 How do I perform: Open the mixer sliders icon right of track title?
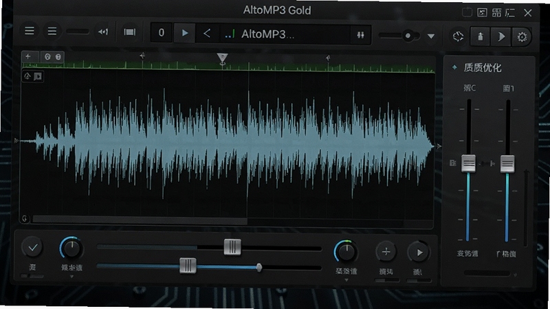pos(360,35)
